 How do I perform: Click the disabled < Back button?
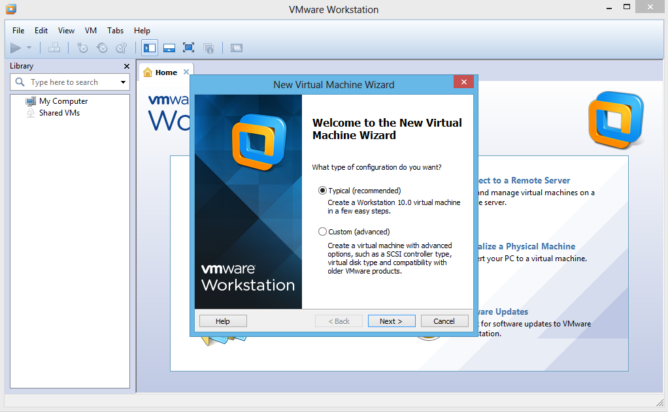(x=339, y=321)
